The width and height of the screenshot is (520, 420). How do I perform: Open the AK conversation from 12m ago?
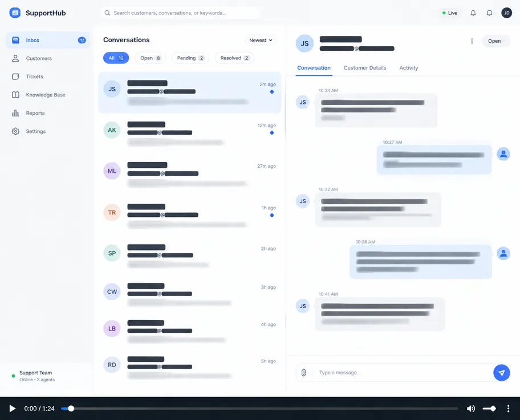(190, 134)
